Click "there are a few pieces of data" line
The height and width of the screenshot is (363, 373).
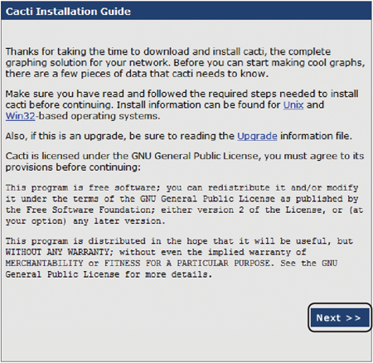coord(137,74)
